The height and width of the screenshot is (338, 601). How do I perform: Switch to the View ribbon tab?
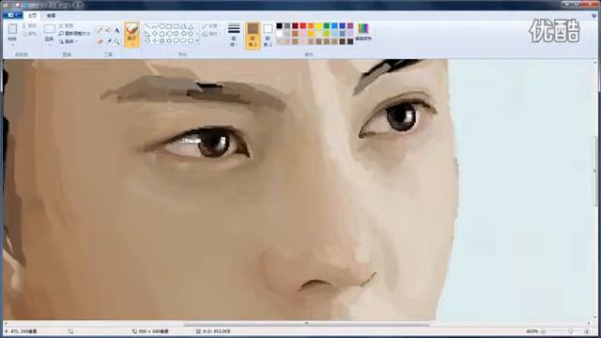(51, 15)
